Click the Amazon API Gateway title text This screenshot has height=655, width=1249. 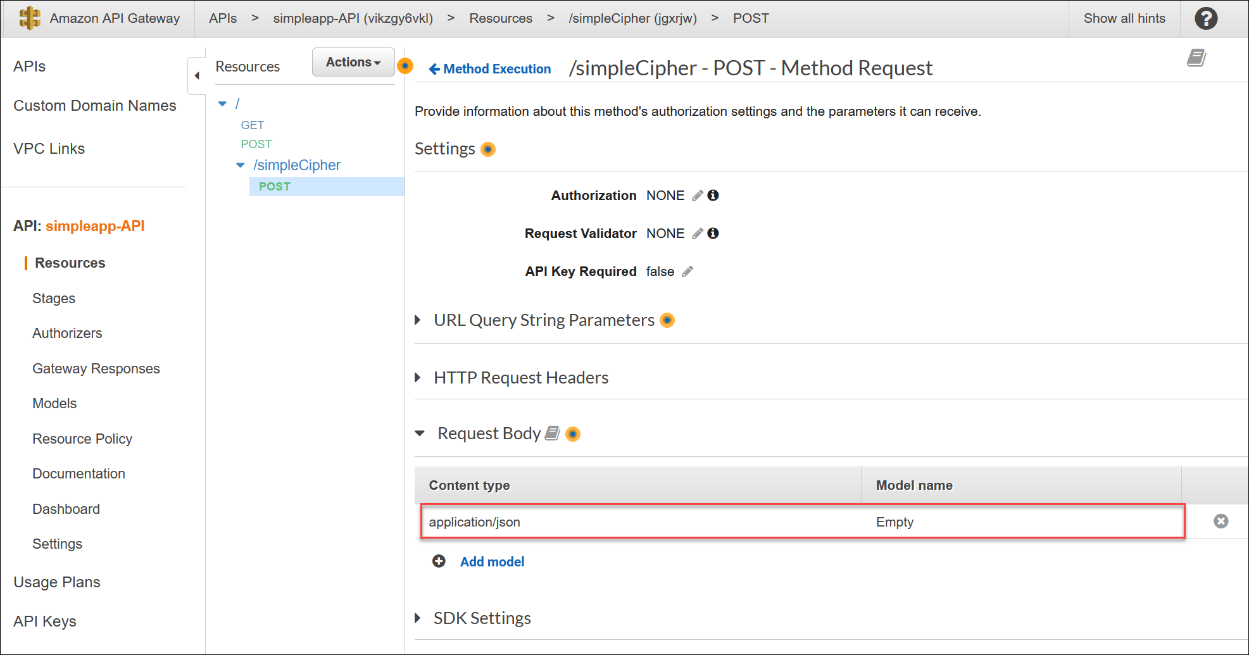115,18
